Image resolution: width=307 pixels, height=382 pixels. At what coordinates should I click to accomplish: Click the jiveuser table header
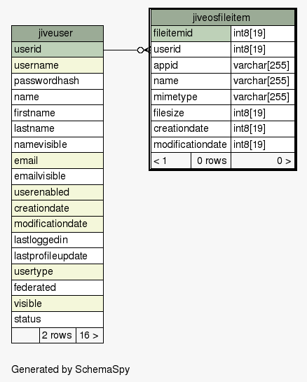[x=57, y=34]
